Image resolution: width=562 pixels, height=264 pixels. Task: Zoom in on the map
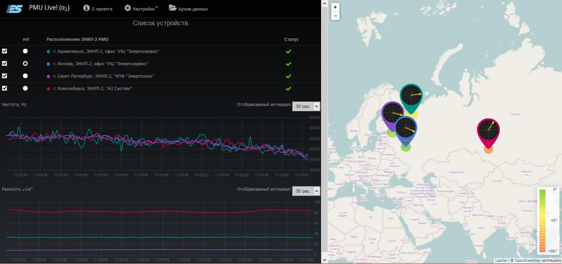tap(335, 8)
